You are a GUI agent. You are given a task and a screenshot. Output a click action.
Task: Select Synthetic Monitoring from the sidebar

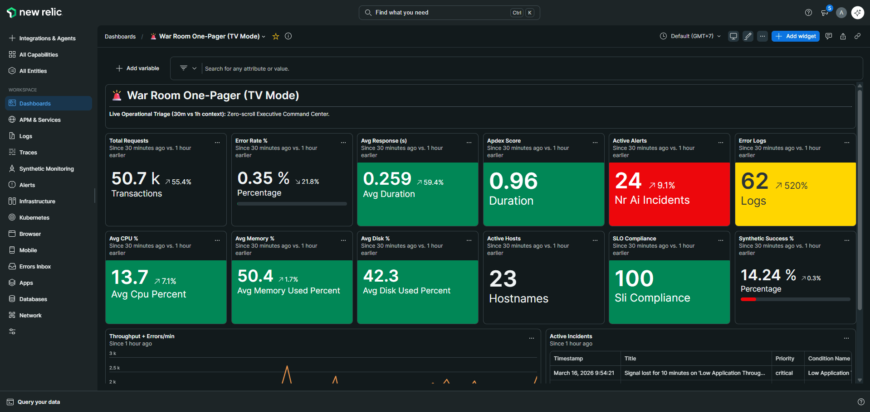click(46, 168)
